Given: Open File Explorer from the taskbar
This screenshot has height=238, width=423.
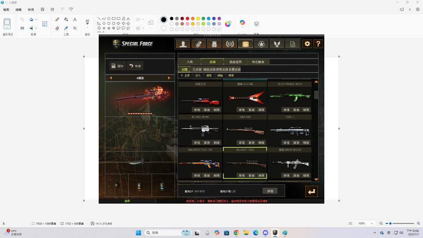Looking at the screenshot, I should click(246, 233).
